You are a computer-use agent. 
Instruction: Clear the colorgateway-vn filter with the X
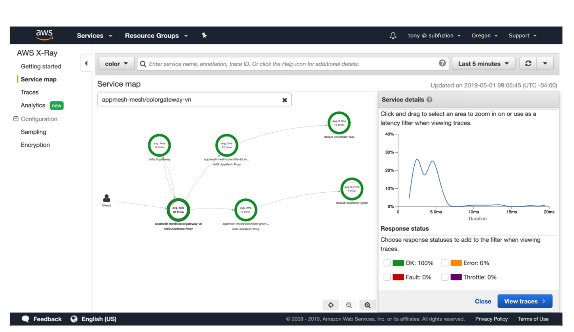click(284, 100)
